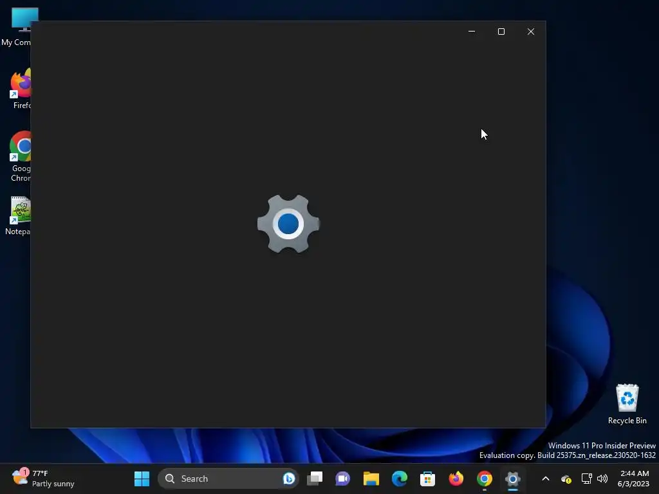659x494 pixels.
Task: Launch the Chat (Teams) taskbar icon
Action: 342,479
